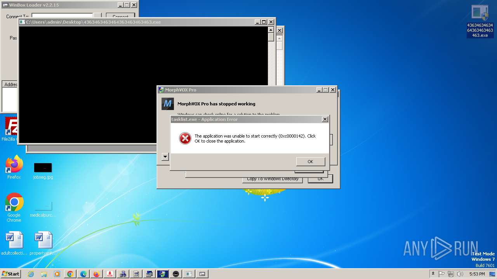Open the Start menu
Viewport: 497px width, 279px height.
(x=10, y=274)
